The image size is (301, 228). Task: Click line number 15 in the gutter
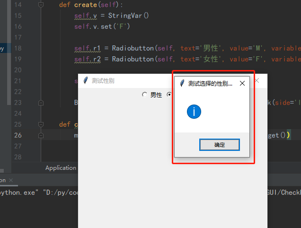(18, 16)
